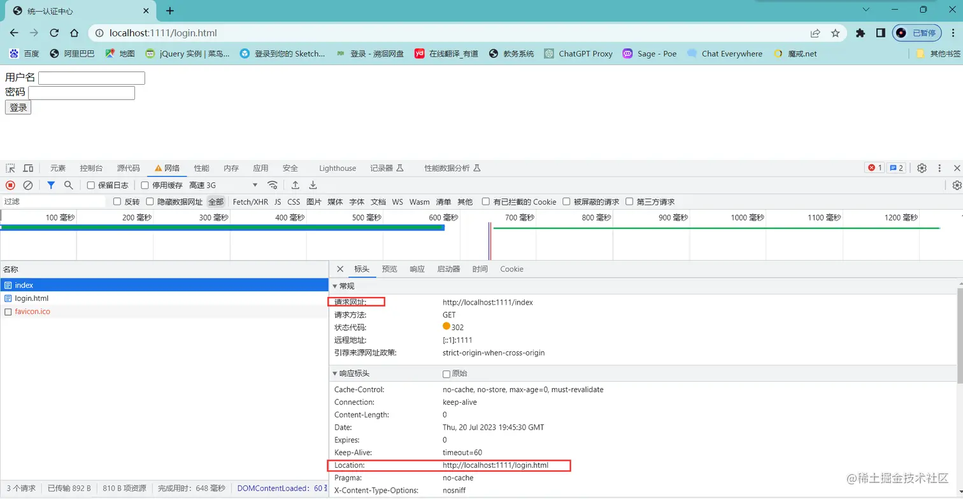
Task: Open the 应用 DevTools tab
Action: click(x=260, y=168)
